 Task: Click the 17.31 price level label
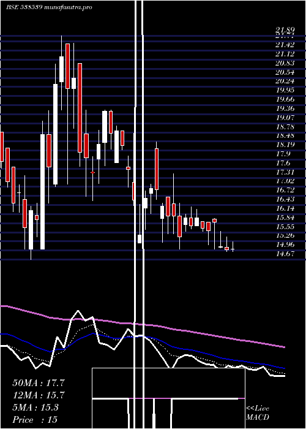(285, 172)
